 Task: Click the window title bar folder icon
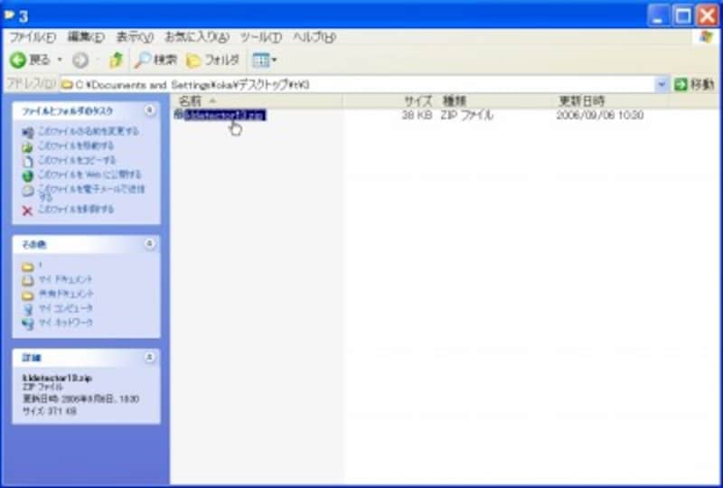pos(9,15)
